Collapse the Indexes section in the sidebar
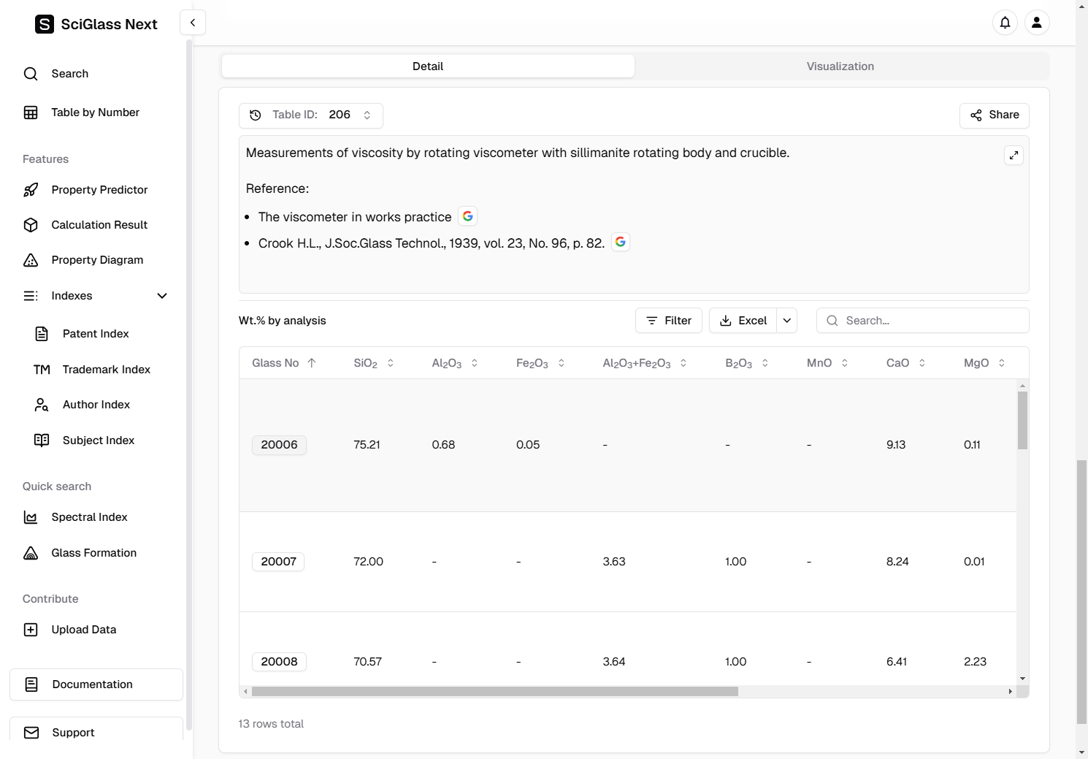 (162, 296)
